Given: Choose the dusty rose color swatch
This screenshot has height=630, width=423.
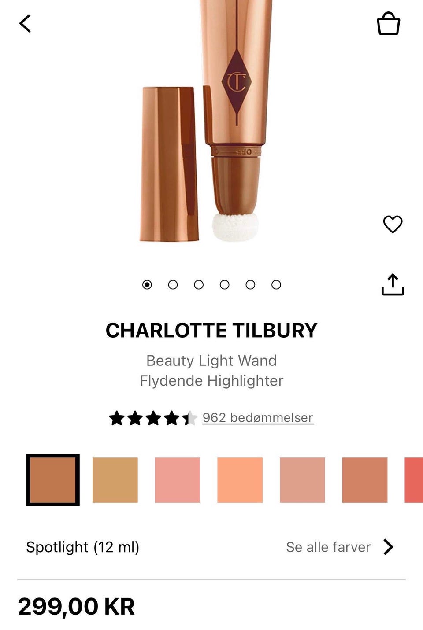Looking at the screenshot, I should coord(302,480).
